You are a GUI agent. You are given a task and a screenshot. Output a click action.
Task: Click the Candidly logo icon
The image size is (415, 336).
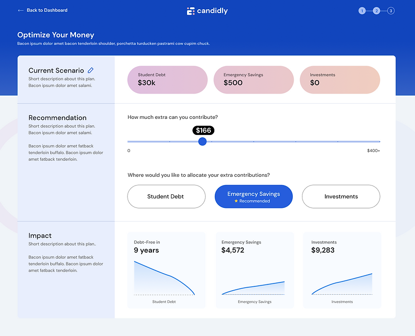coord(191,11)
